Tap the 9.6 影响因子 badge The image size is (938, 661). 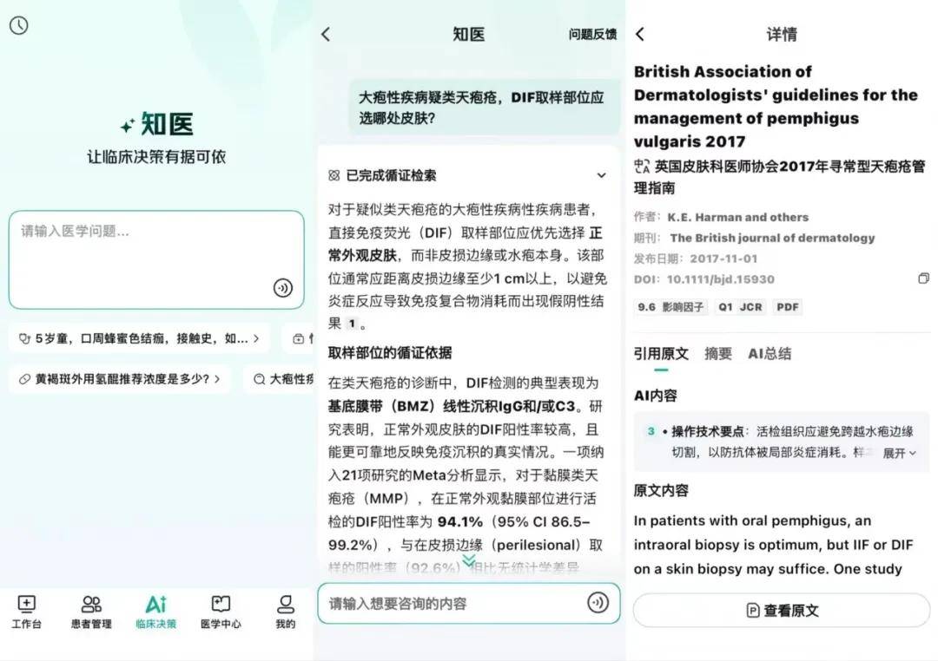click(x=670, y=307)
